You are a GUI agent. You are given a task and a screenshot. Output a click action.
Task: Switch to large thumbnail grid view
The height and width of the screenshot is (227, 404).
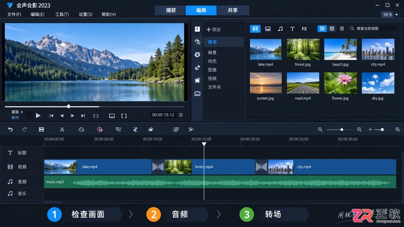(x=322, y=29)
